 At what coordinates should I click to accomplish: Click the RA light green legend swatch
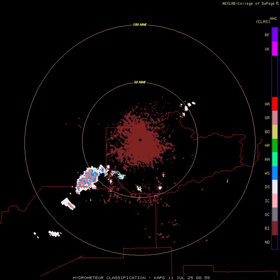(275, 159)
